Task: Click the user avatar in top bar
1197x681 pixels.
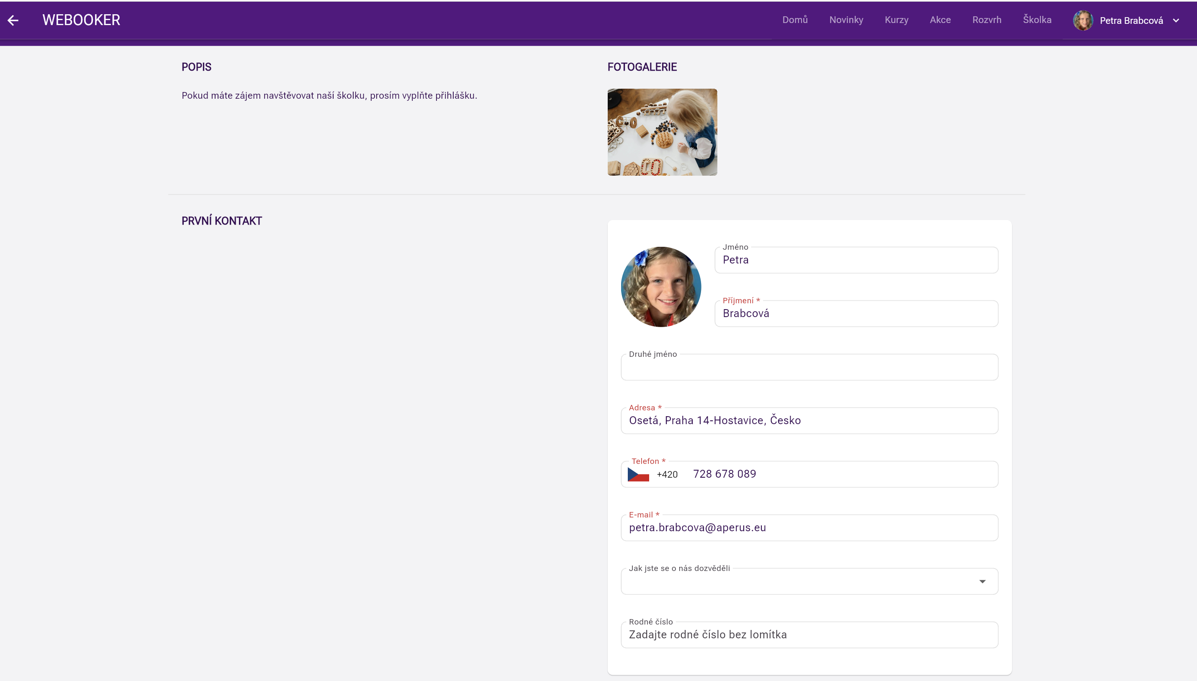Action: click(1082, 20)
